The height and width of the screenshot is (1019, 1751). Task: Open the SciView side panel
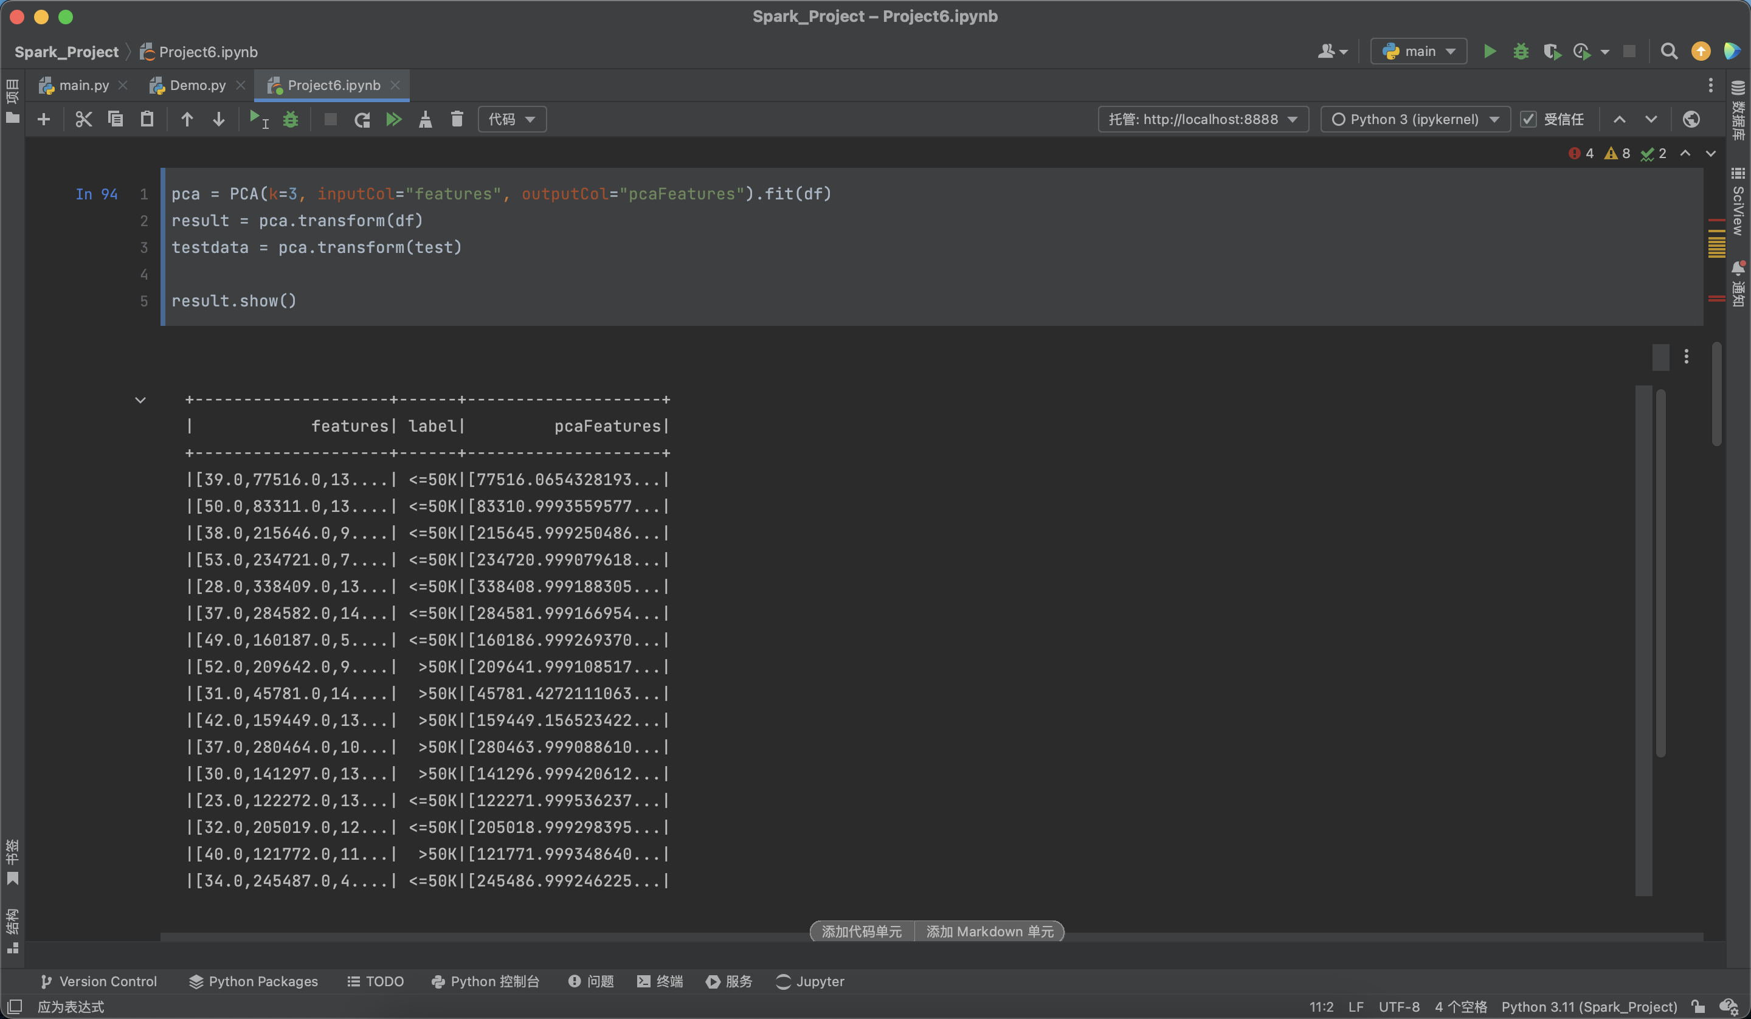pyautogui.click(x=1738, y=202)
